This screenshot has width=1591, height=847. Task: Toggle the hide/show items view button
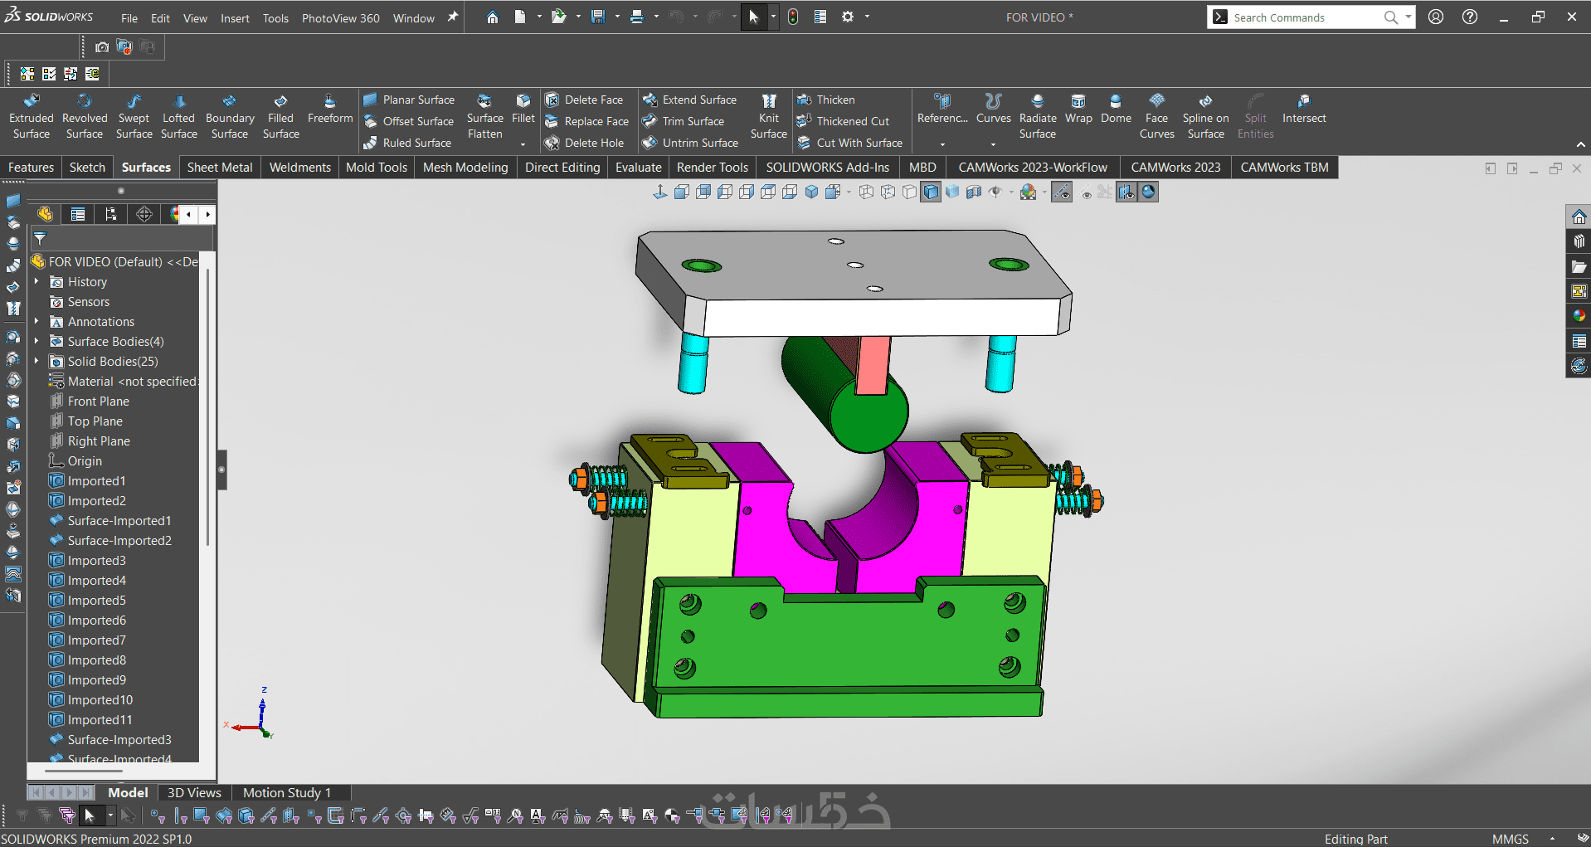[x=995, y=192]
